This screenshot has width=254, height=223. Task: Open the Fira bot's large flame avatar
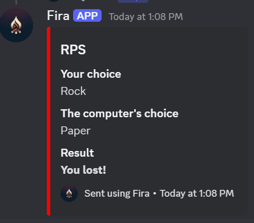(16, 25)
